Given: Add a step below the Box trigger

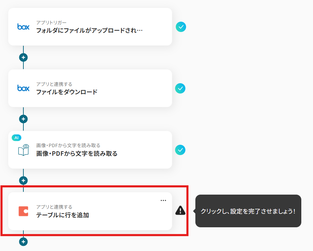Looking at the screenshot, I should point(23,57).
